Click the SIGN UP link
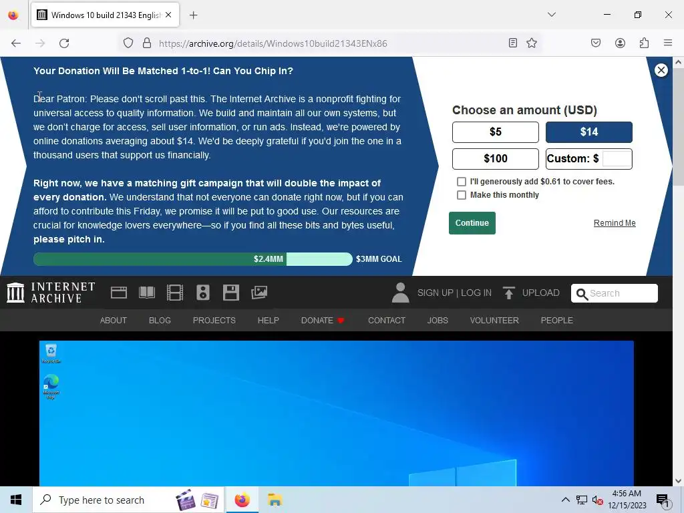Image resolution: width=684 pixels, height=513 pixels. [x=435, y=293]
